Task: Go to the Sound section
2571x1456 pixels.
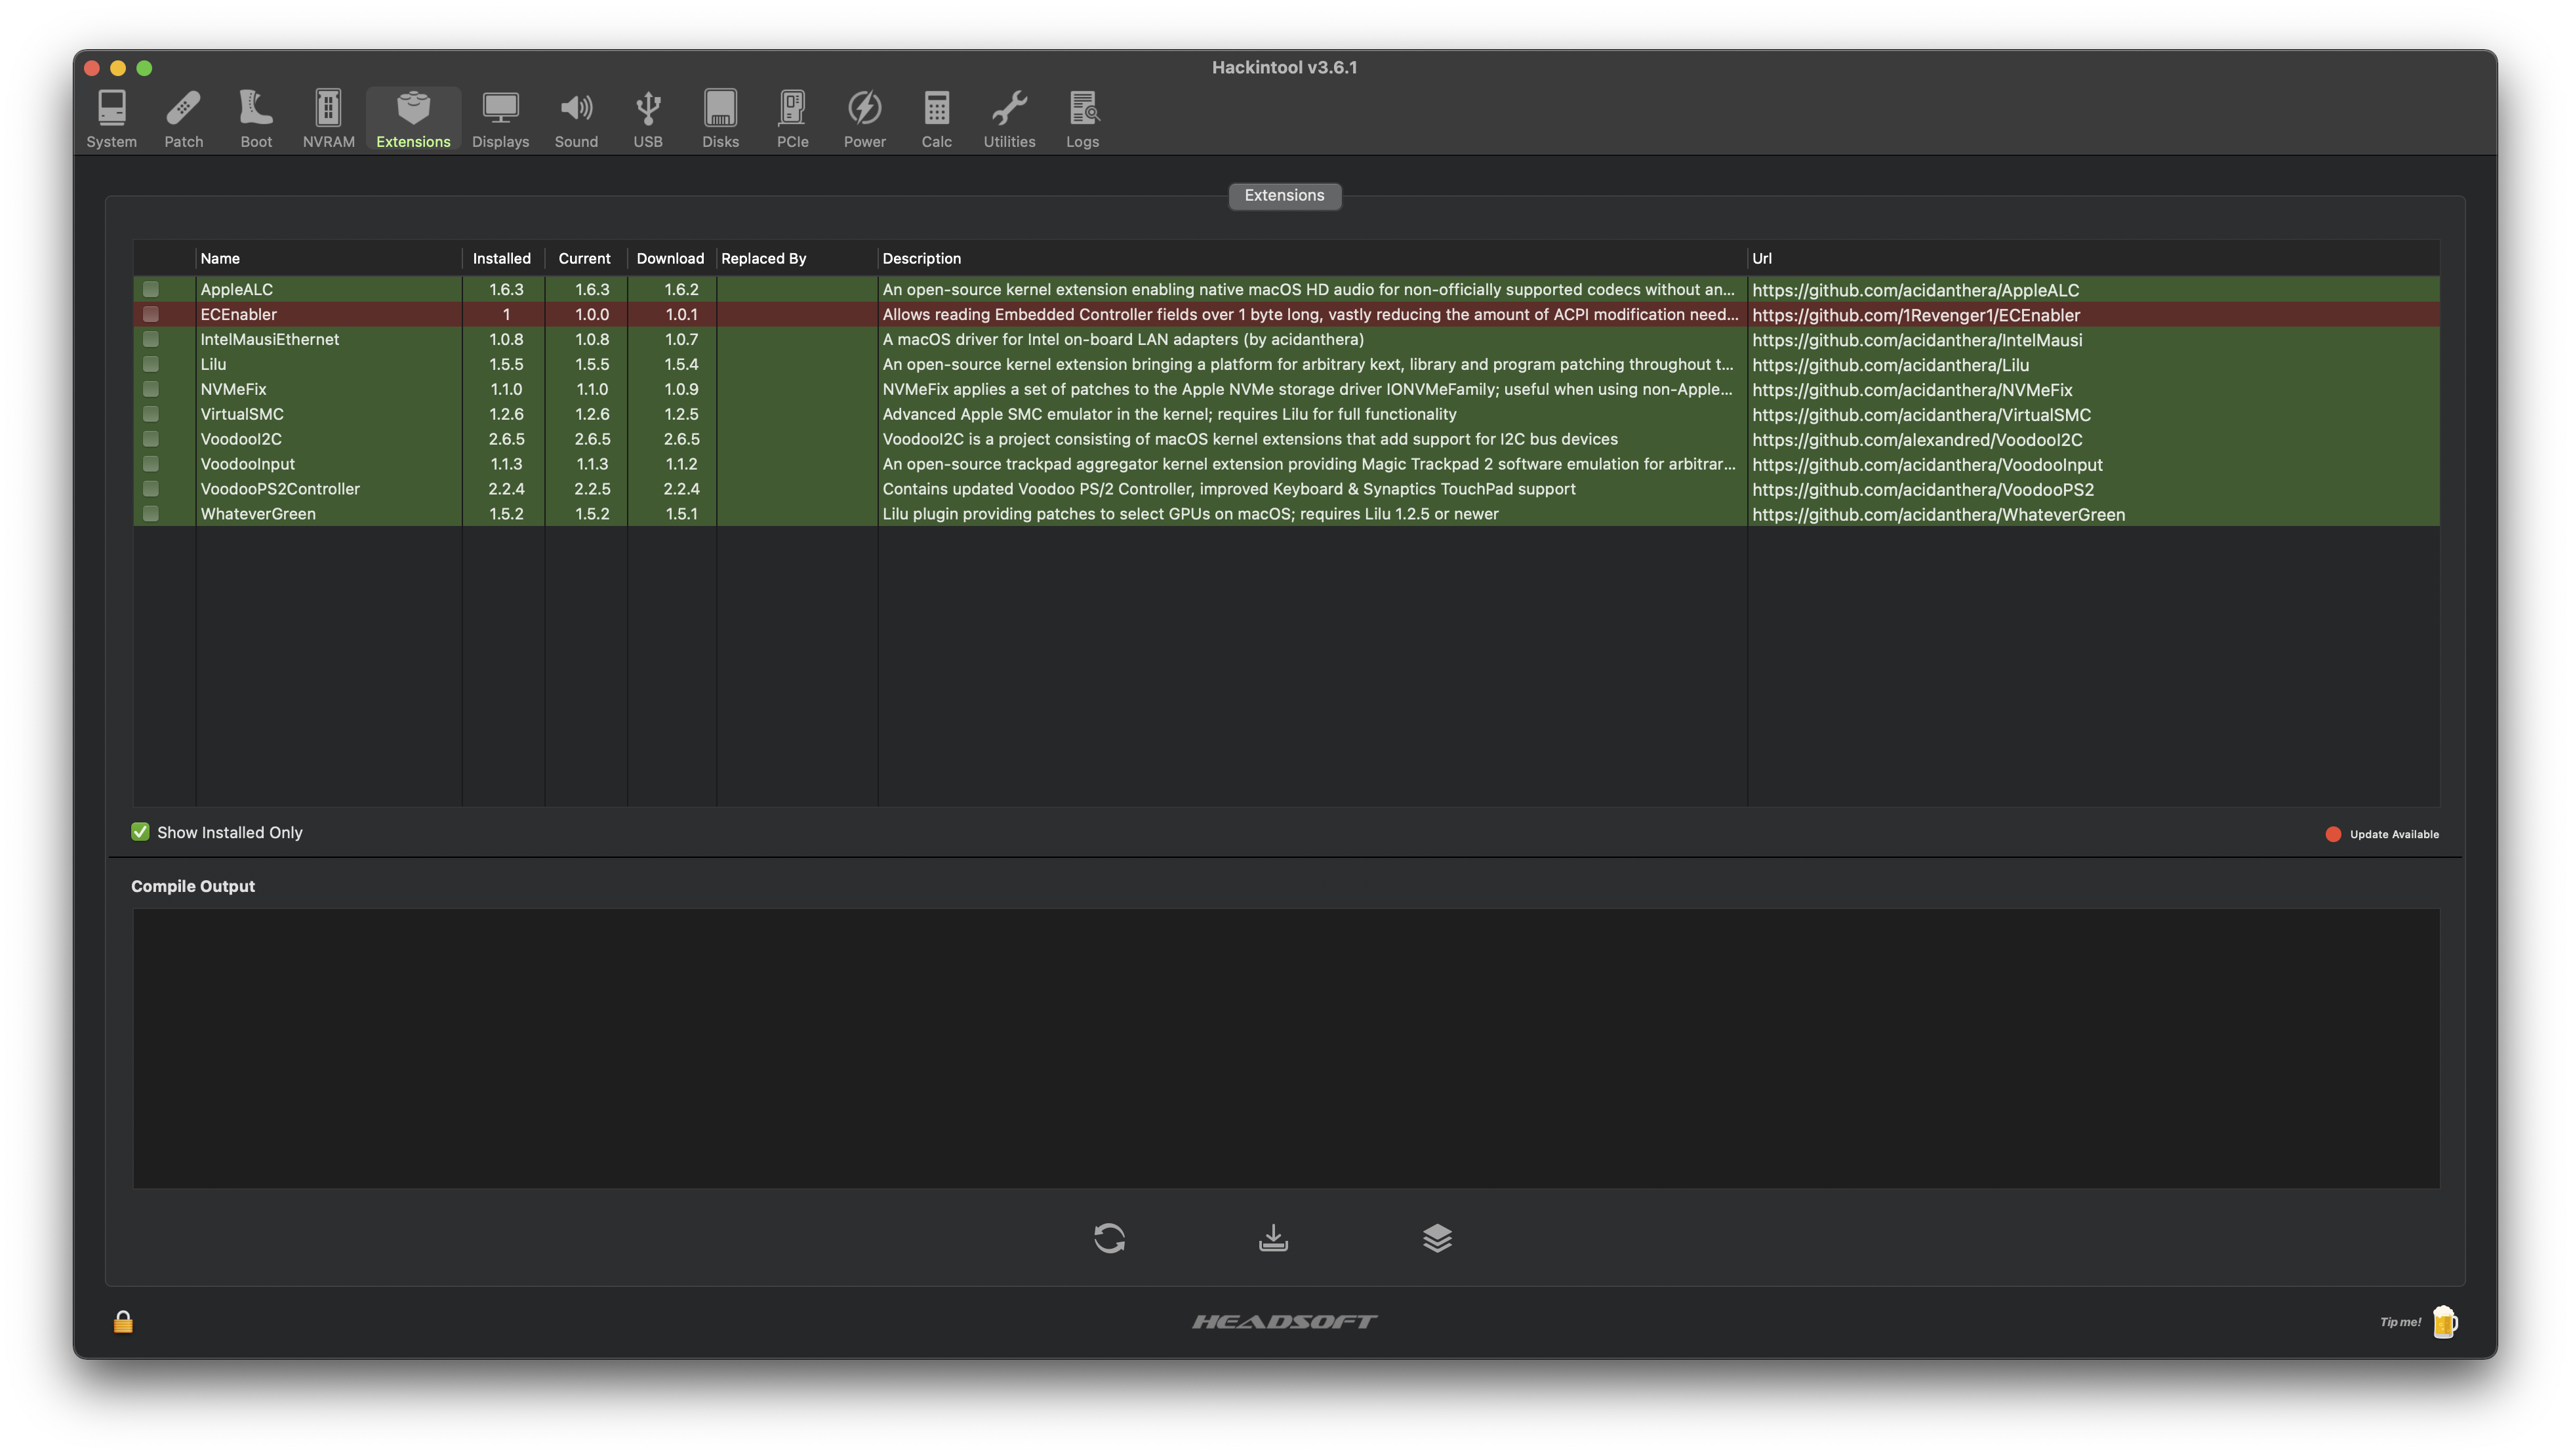Action: tap(576, 119)
